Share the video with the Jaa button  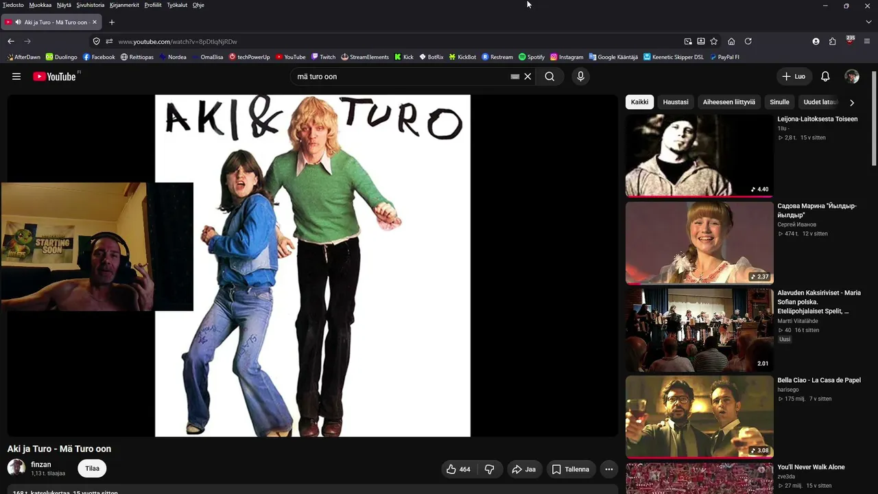pos(523,469)
